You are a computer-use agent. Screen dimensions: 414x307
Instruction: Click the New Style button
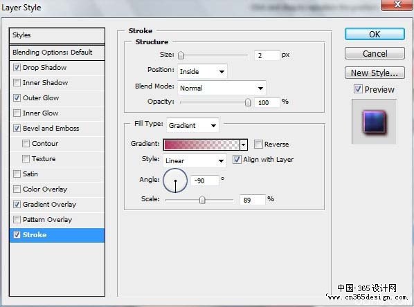pos(375,73)
